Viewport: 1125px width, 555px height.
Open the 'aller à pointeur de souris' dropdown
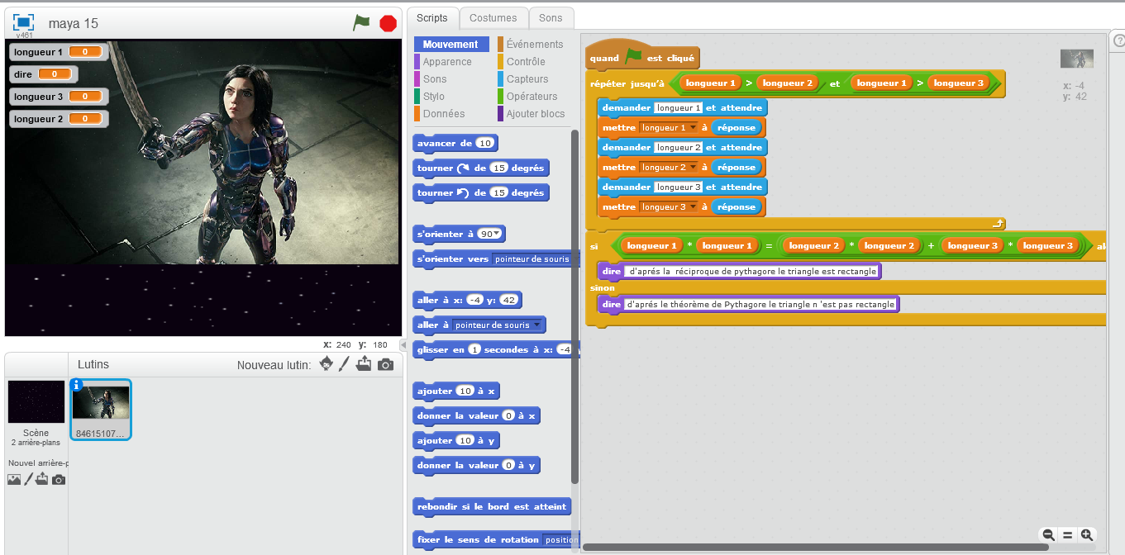click(536, 325)
